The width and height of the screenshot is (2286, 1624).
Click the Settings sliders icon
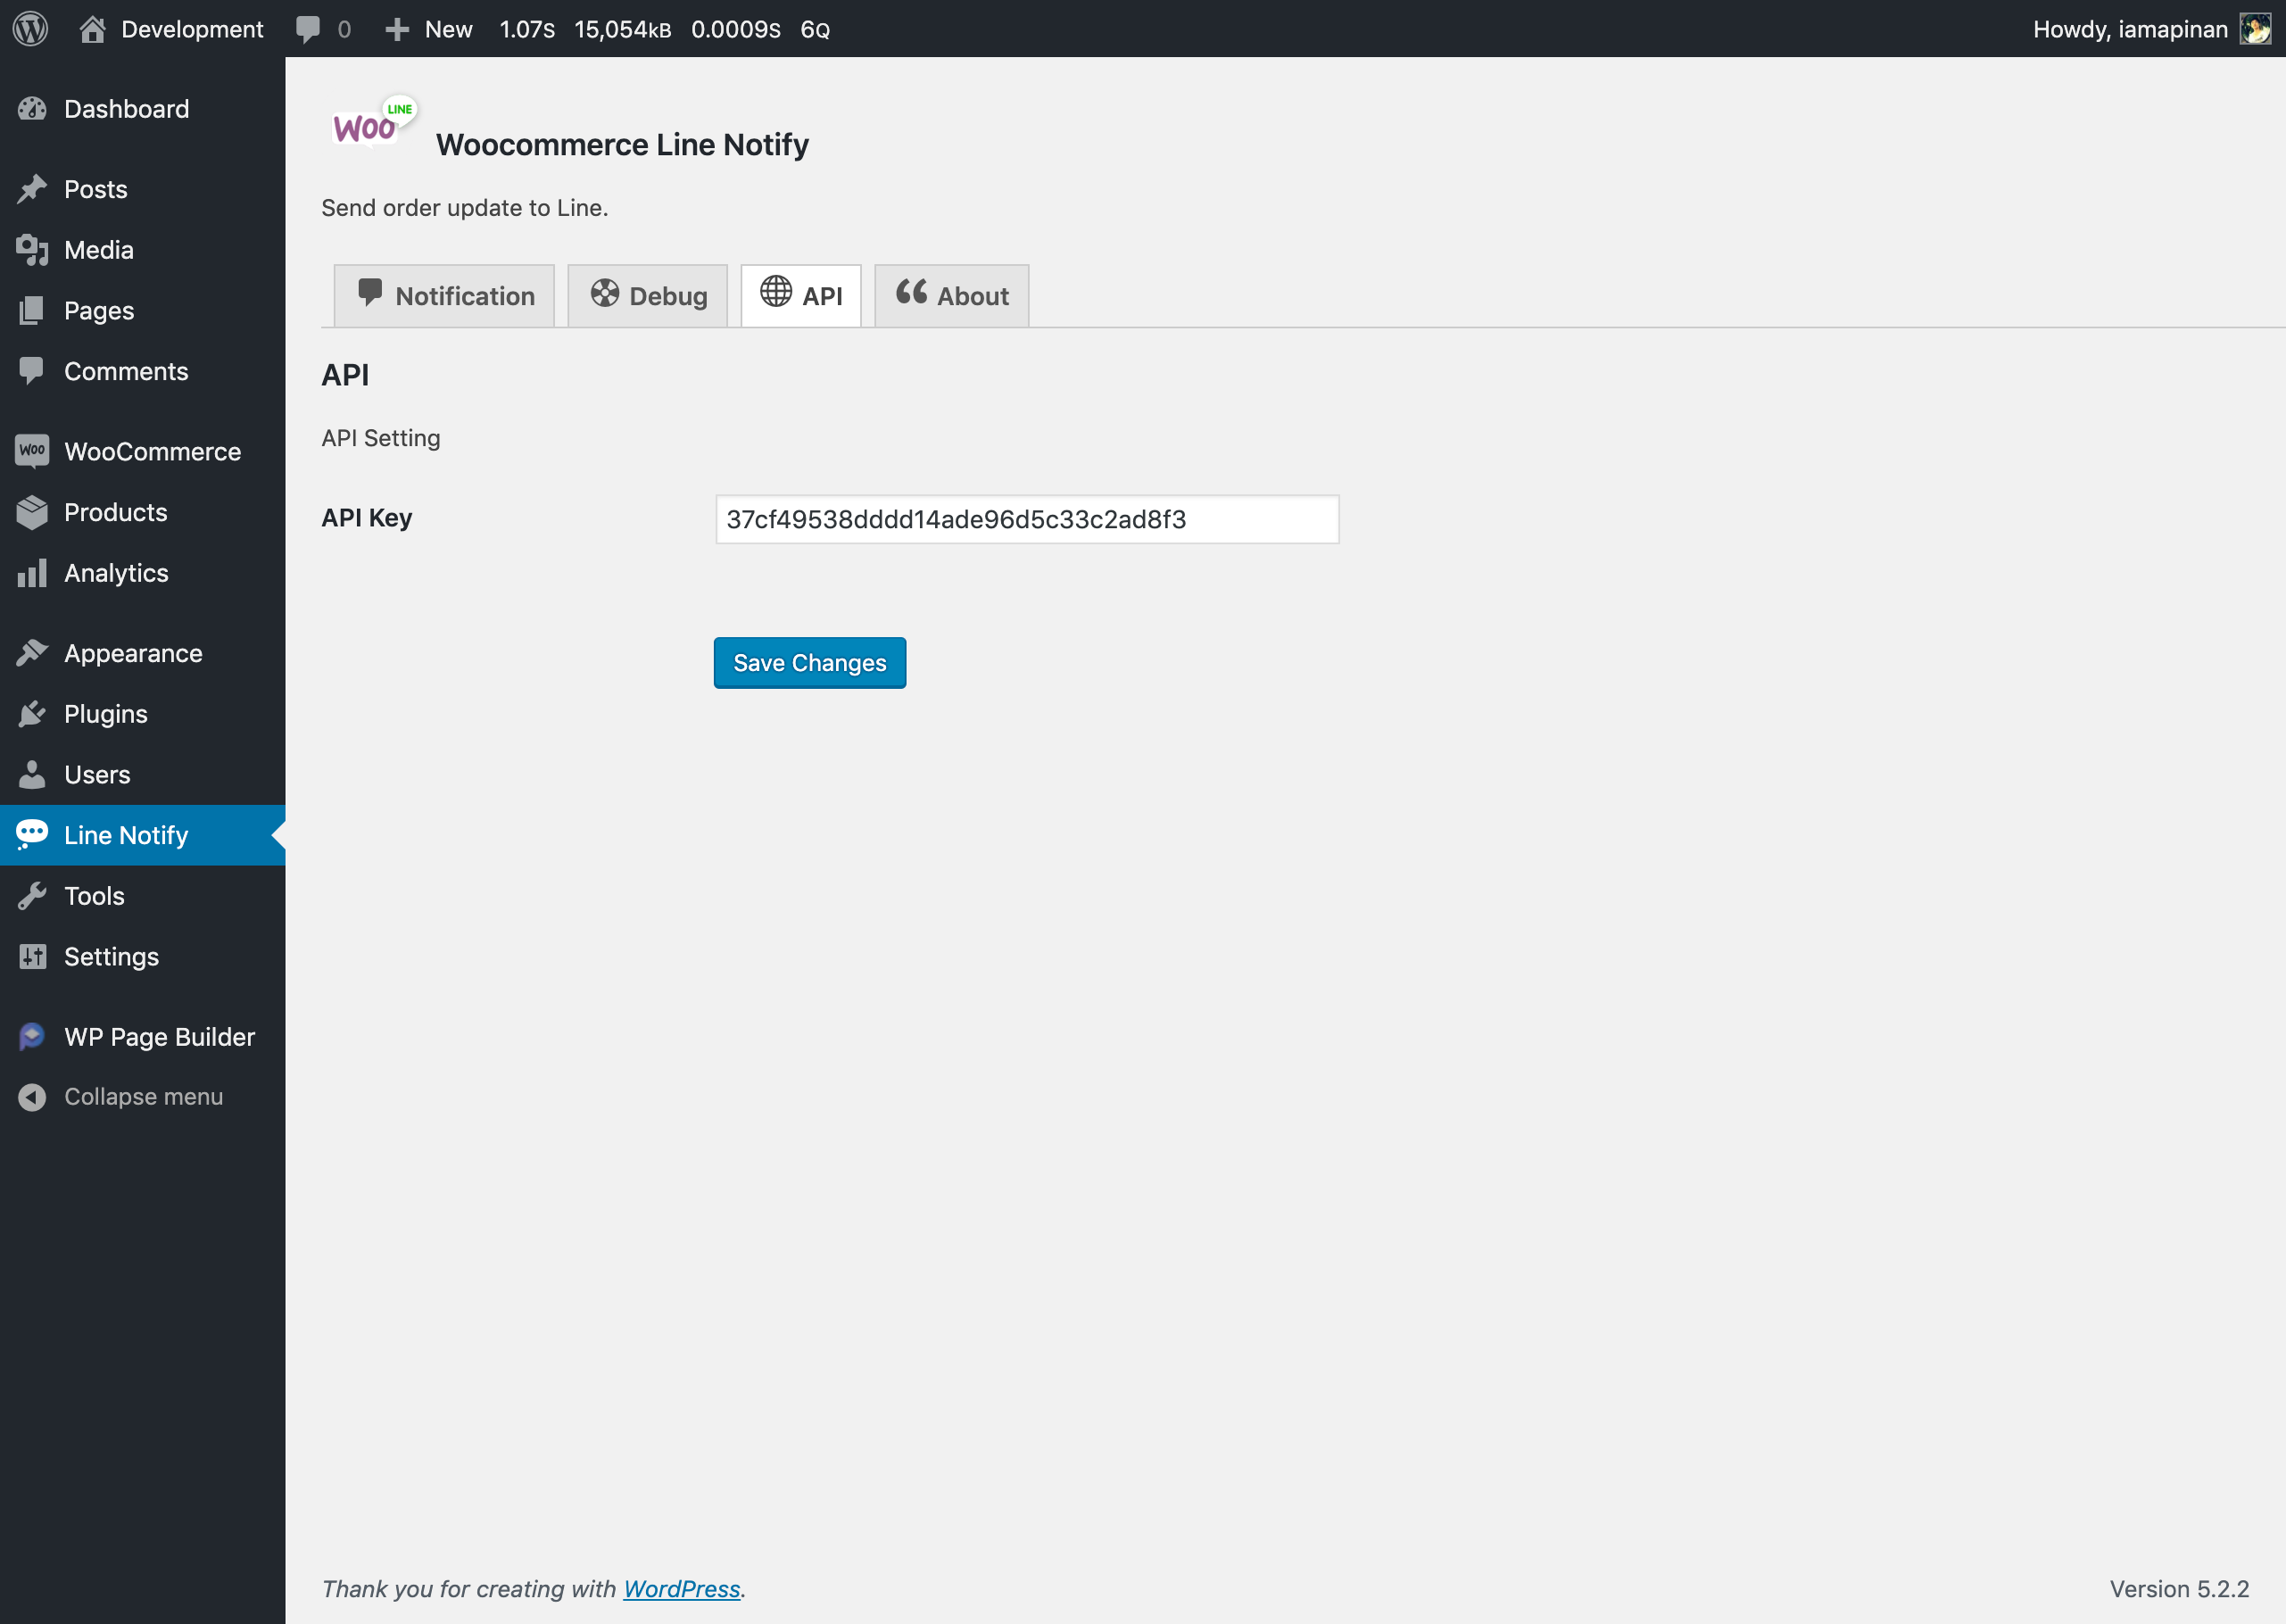pos(32,957)
